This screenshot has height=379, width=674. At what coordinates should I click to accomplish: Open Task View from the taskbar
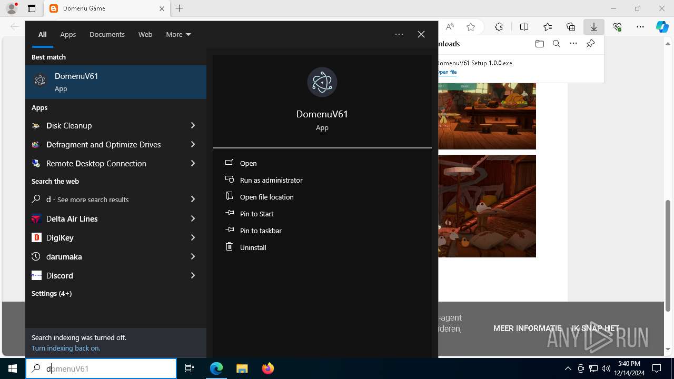[x=190, y=368]
